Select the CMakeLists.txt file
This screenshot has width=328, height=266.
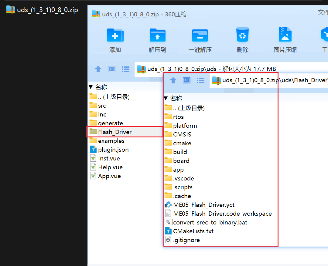(x=189, y=231)
